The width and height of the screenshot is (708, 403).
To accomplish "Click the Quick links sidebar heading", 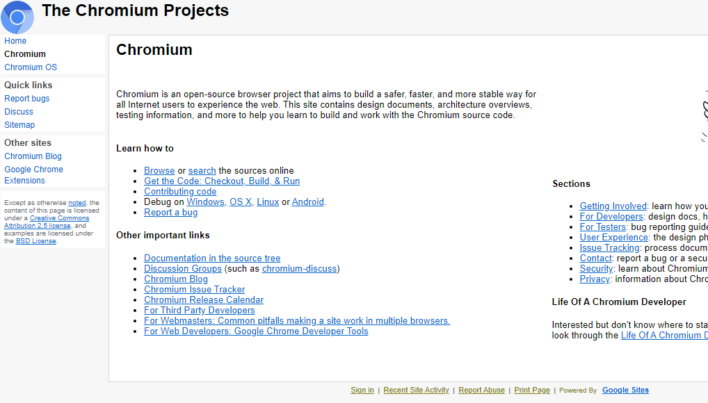I will click(29, 85).
